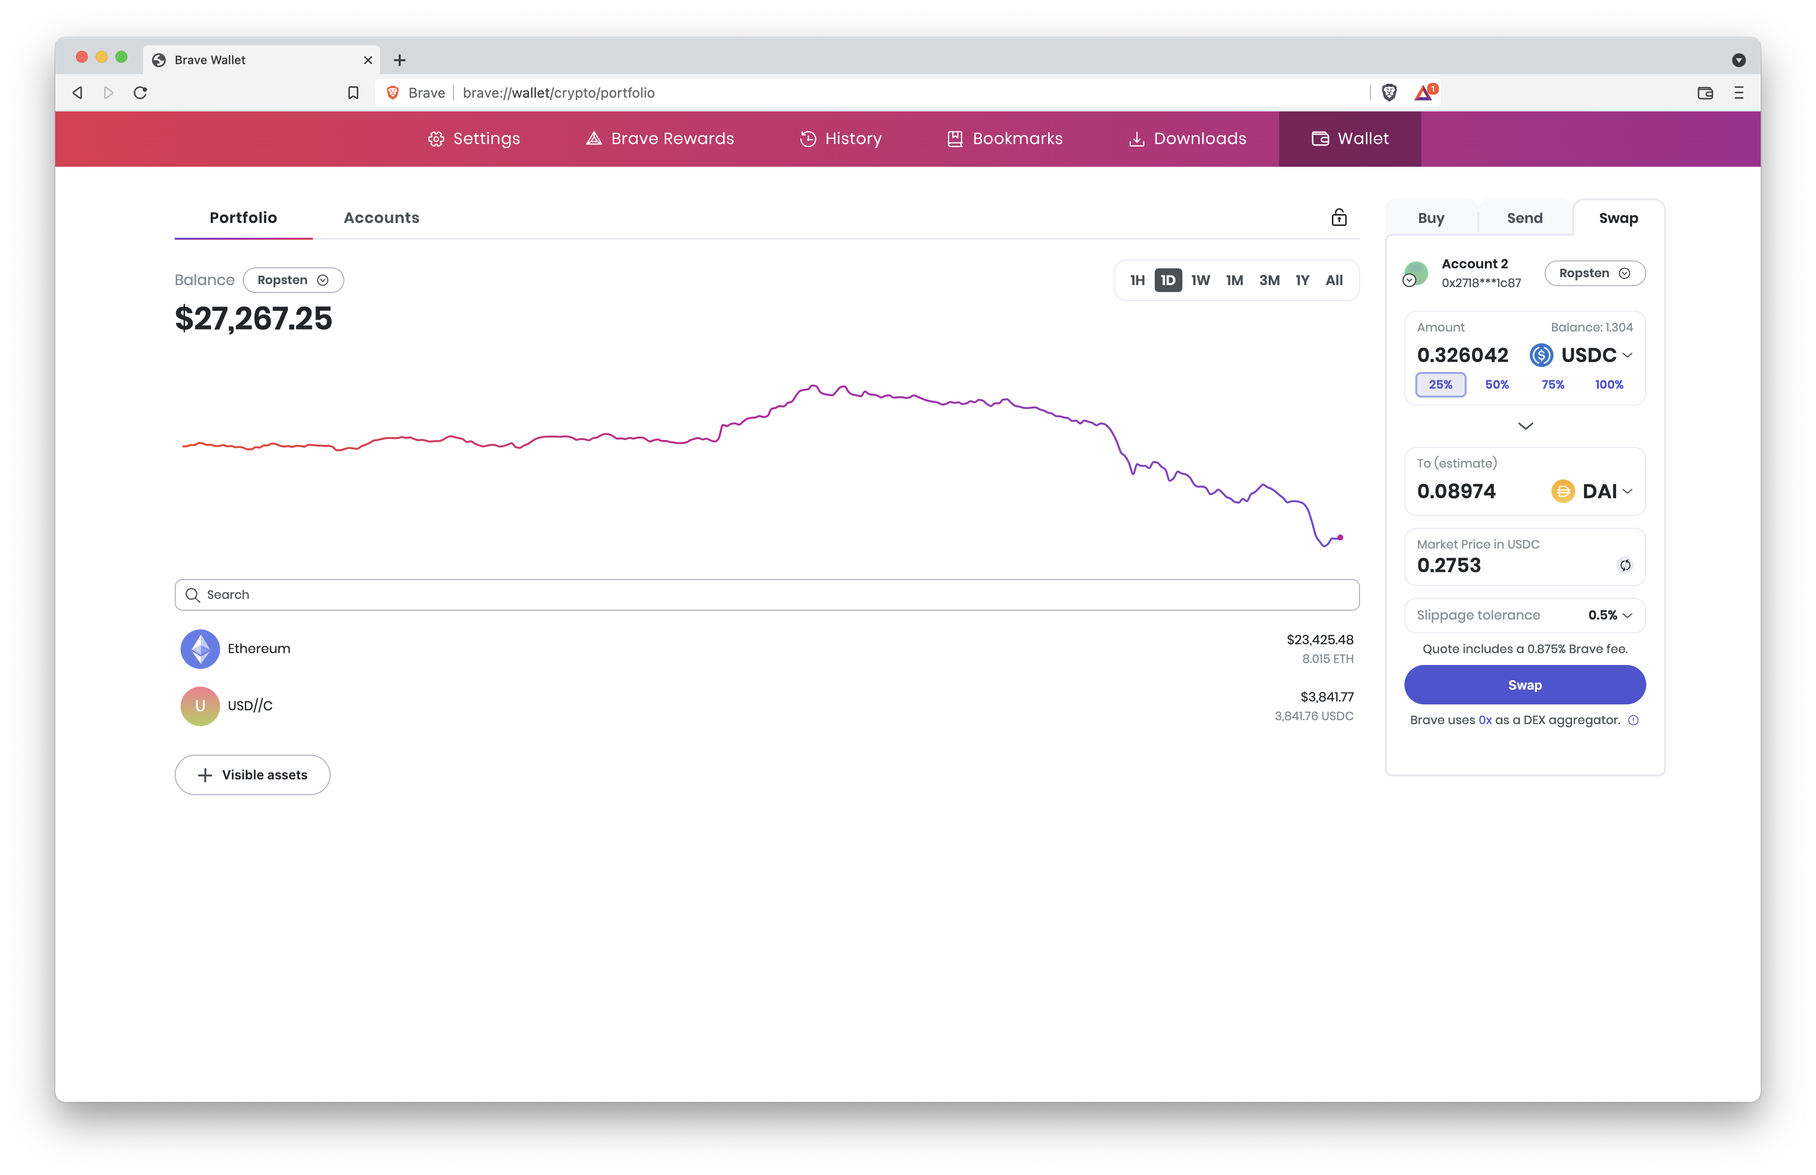1816x1175 pixels.
Task: Lock the wallet with the lock icon
Action: [1339, 218]
